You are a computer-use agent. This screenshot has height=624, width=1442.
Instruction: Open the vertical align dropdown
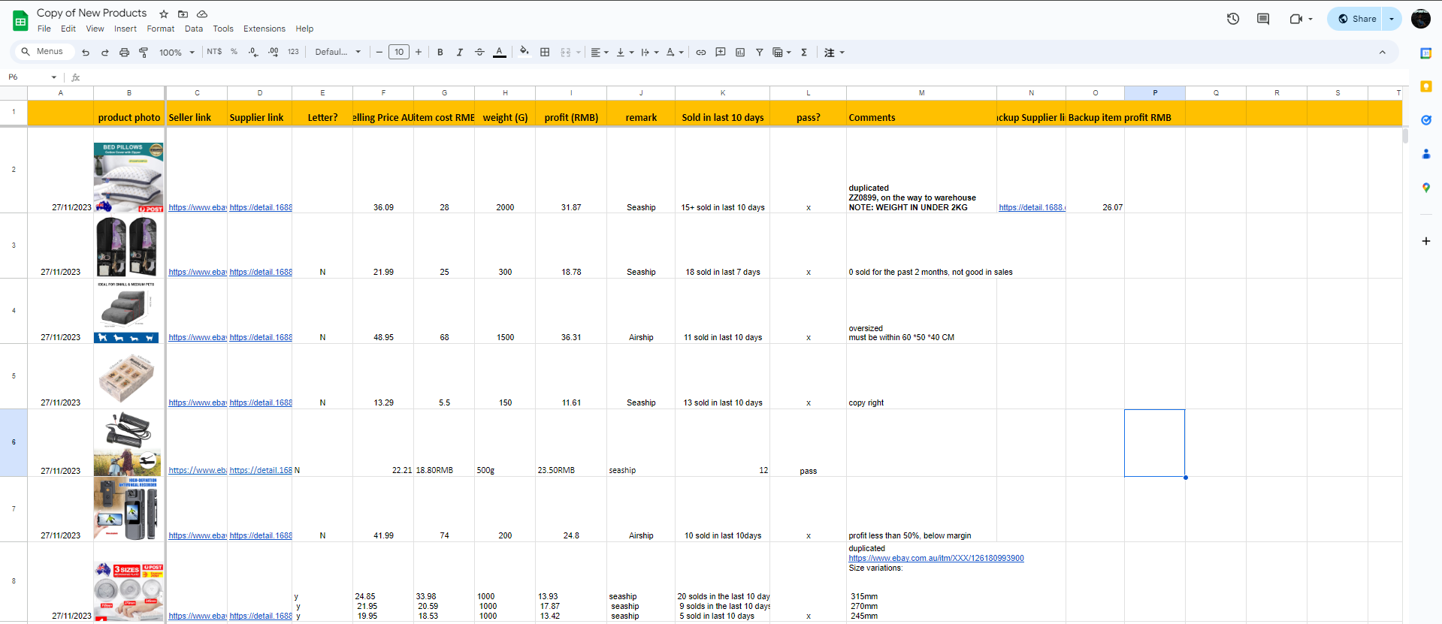625,53
